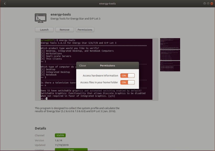Click the stable channel badge

coord(60,135)
